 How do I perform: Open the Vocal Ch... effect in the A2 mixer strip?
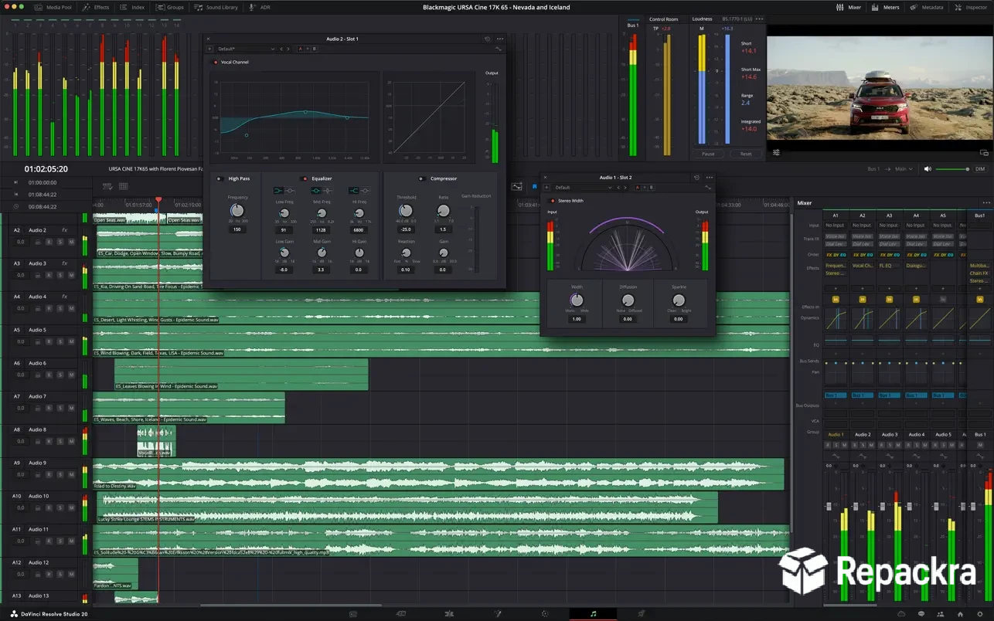click(x=862, y=266)
